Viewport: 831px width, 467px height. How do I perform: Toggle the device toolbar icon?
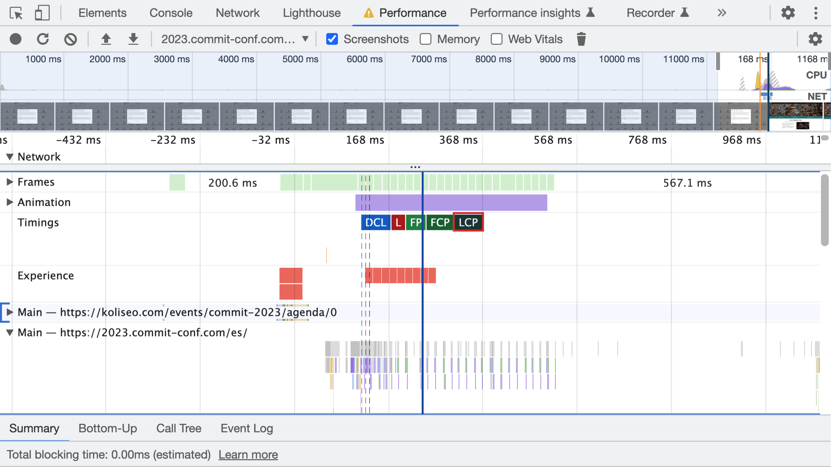[x=42, y=13]
